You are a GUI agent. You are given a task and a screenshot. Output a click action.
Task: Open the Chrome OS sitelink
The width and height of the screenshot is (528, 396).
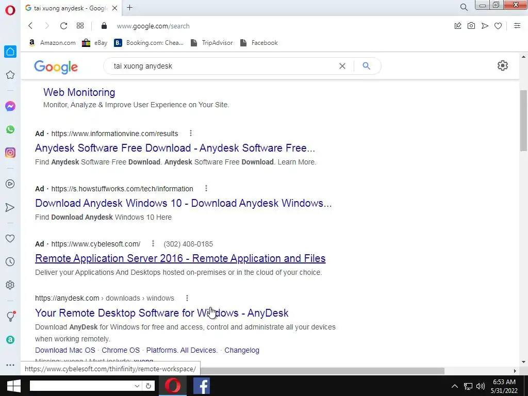point(121,350)
